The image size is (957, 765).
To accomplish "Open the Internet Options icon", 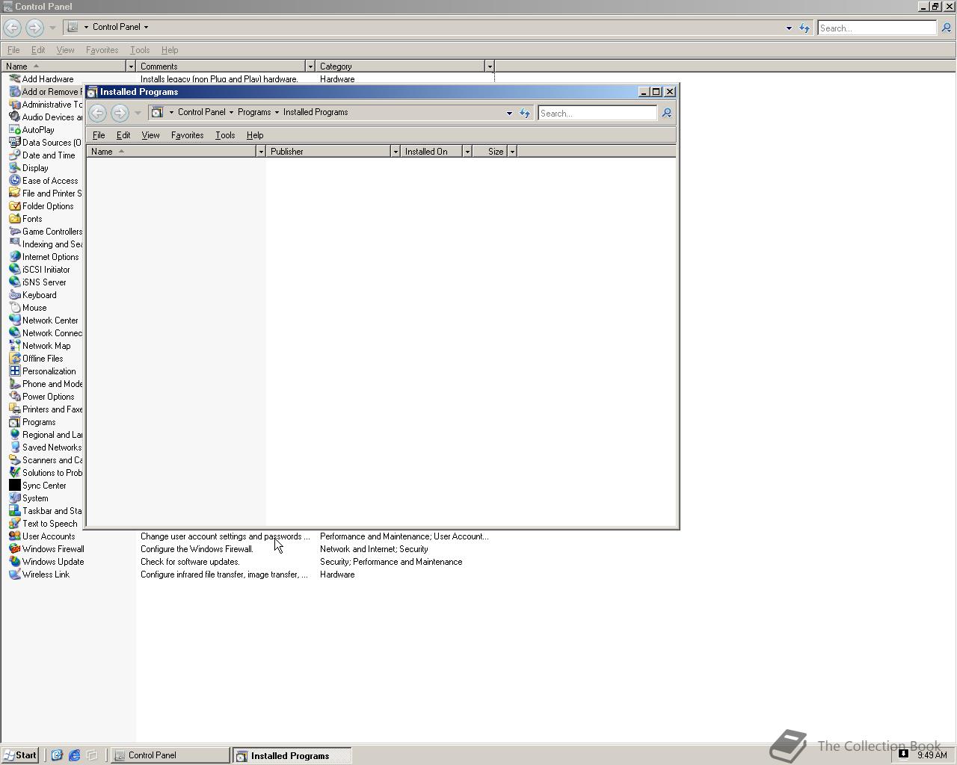I will [x=14, y=257].
